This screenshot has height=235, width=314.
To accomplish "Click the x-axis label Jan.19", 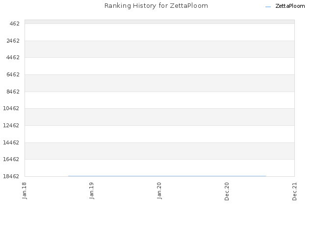I will (x=92, y=190).
